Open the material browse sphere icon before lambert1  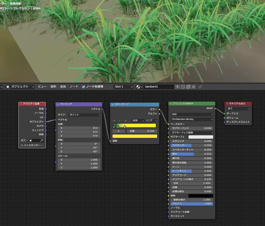(x=138, y=87)
